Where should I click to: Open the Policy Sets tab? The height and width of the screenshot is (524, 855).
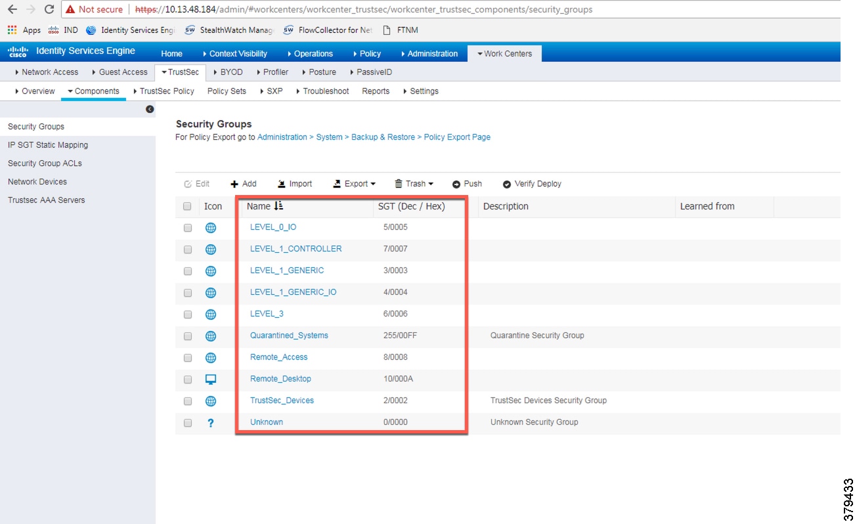pos(227,91)
